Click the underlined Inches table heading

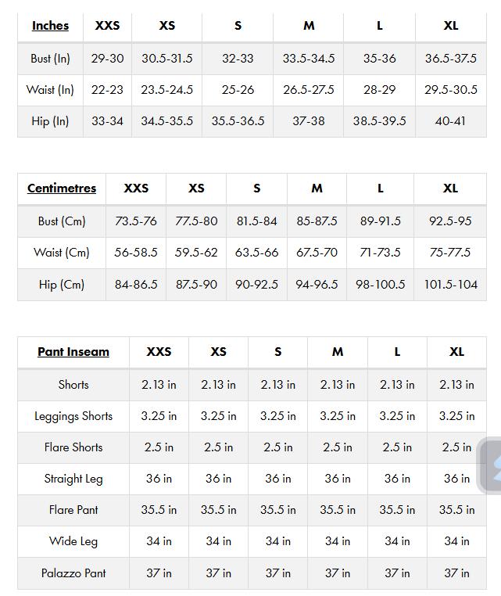(x=50, y=26)
